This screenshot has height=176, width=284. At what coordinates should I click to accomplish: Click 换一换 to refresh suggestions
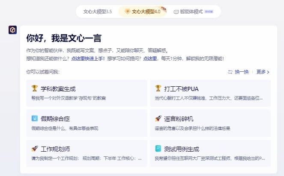coord(242,72)
